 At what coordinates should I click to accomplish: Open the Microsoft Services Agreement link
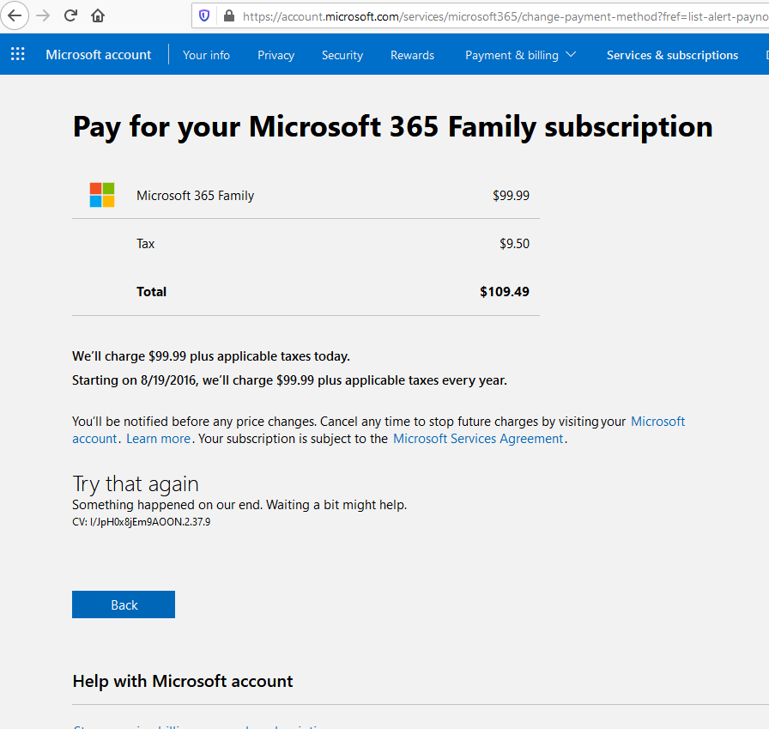(x=478, y=439)
